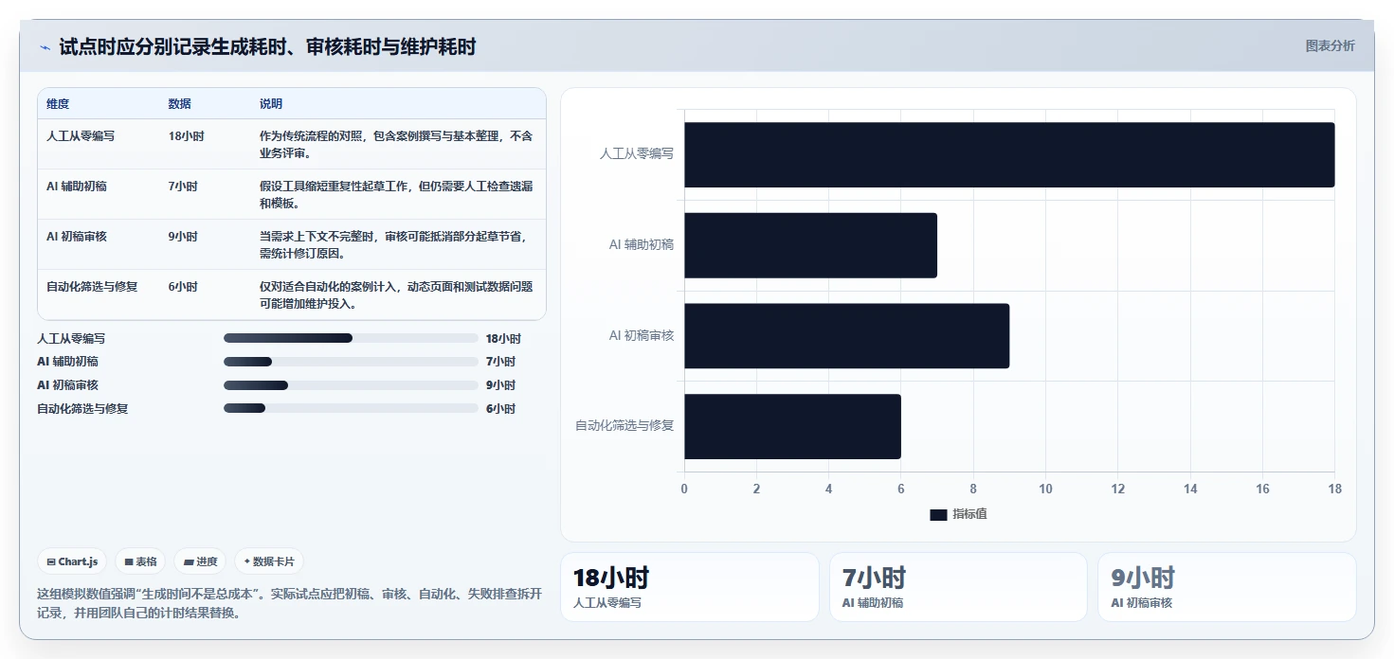Click the 自动化筛选与修复 chart bar

[x=792, y=427]
